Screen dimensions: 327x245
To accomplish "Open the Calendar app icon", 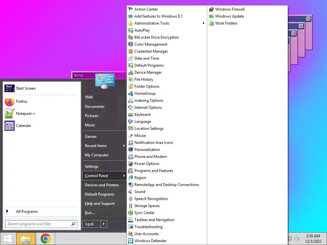I will 10,126.
